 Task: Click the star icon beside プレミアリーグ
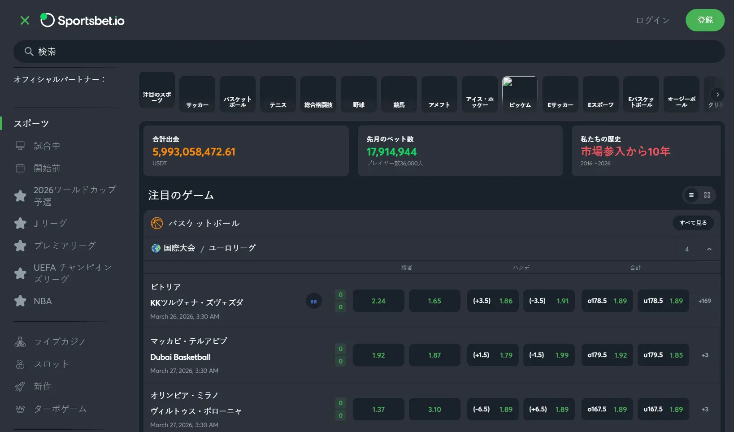pos(20,246)
